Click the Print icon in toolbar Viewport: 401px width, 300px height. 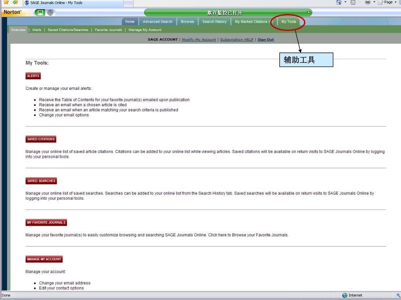368,2
